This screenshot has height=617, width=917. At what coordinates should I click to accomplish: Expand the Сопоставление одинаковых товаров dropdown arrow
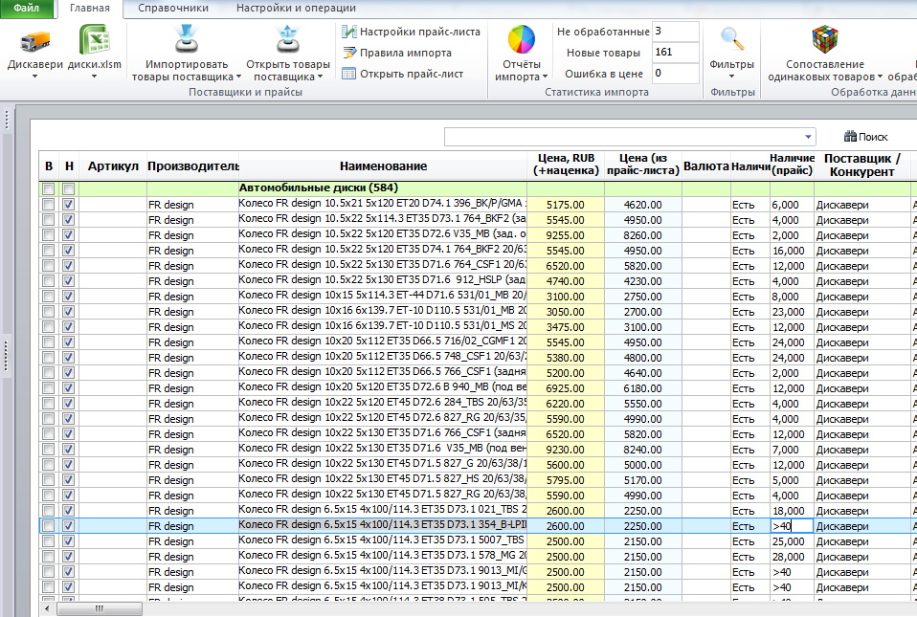[880, 77]
